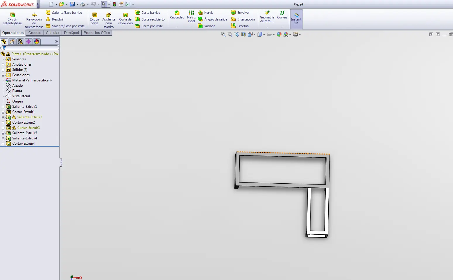Switch to the Croquis tab
453x280 pixels.
coord(35,33)
